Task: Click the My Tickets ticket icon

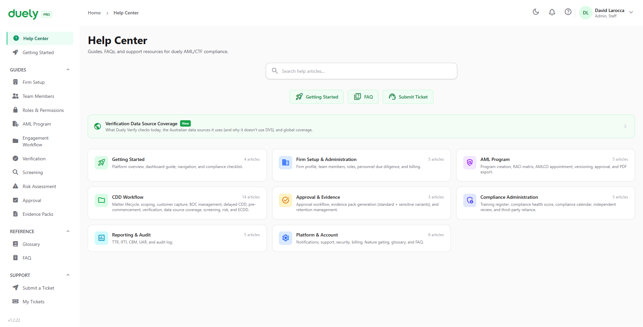Action: click(15, 301)
